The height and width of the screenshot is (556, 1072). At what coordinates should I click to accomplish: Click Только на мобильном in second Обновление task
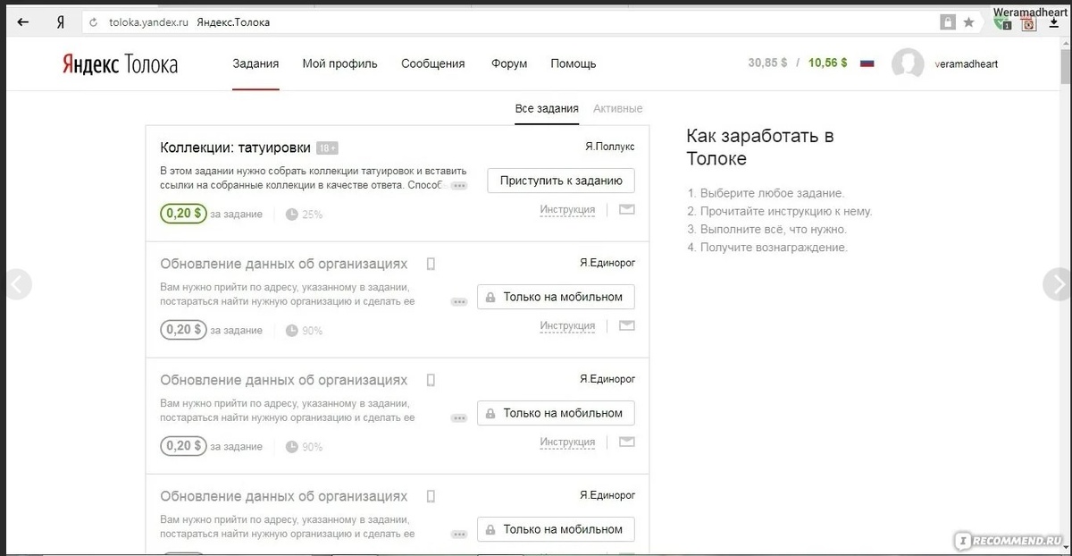556,413
